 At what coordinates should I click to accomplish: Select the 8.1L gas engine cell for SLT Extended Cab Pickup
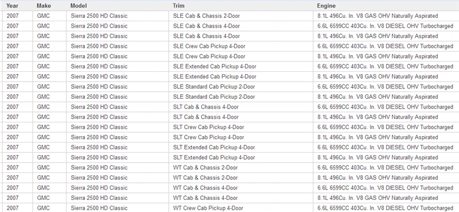click(386, 157)
